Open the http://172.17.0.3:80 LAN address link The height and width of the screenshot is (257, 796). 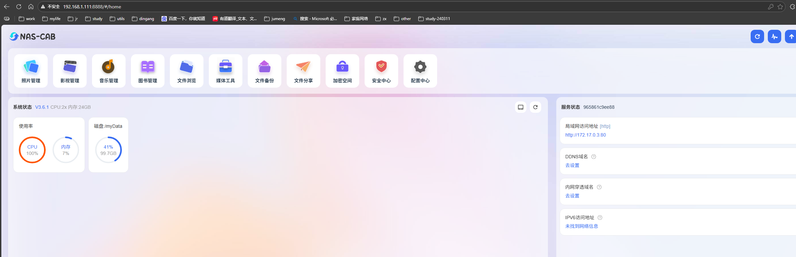coord(585,135)
